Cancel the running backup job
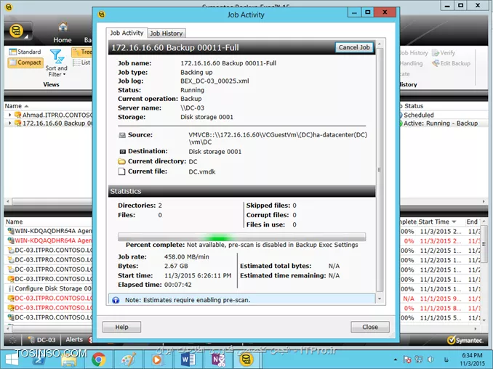 [354, 47]
